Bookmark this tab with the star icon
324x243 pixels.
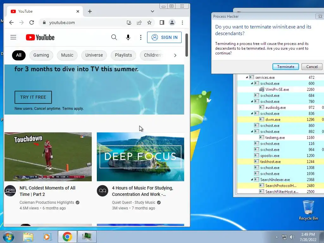149,22
